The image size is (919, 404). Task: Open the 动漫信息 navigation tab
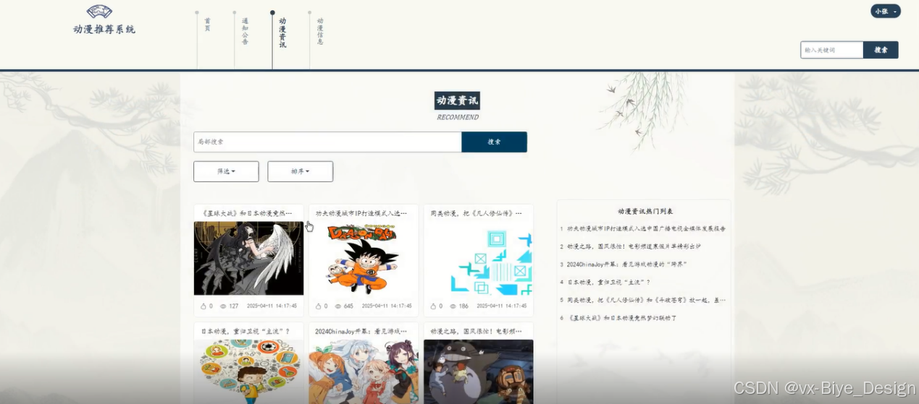320,31
